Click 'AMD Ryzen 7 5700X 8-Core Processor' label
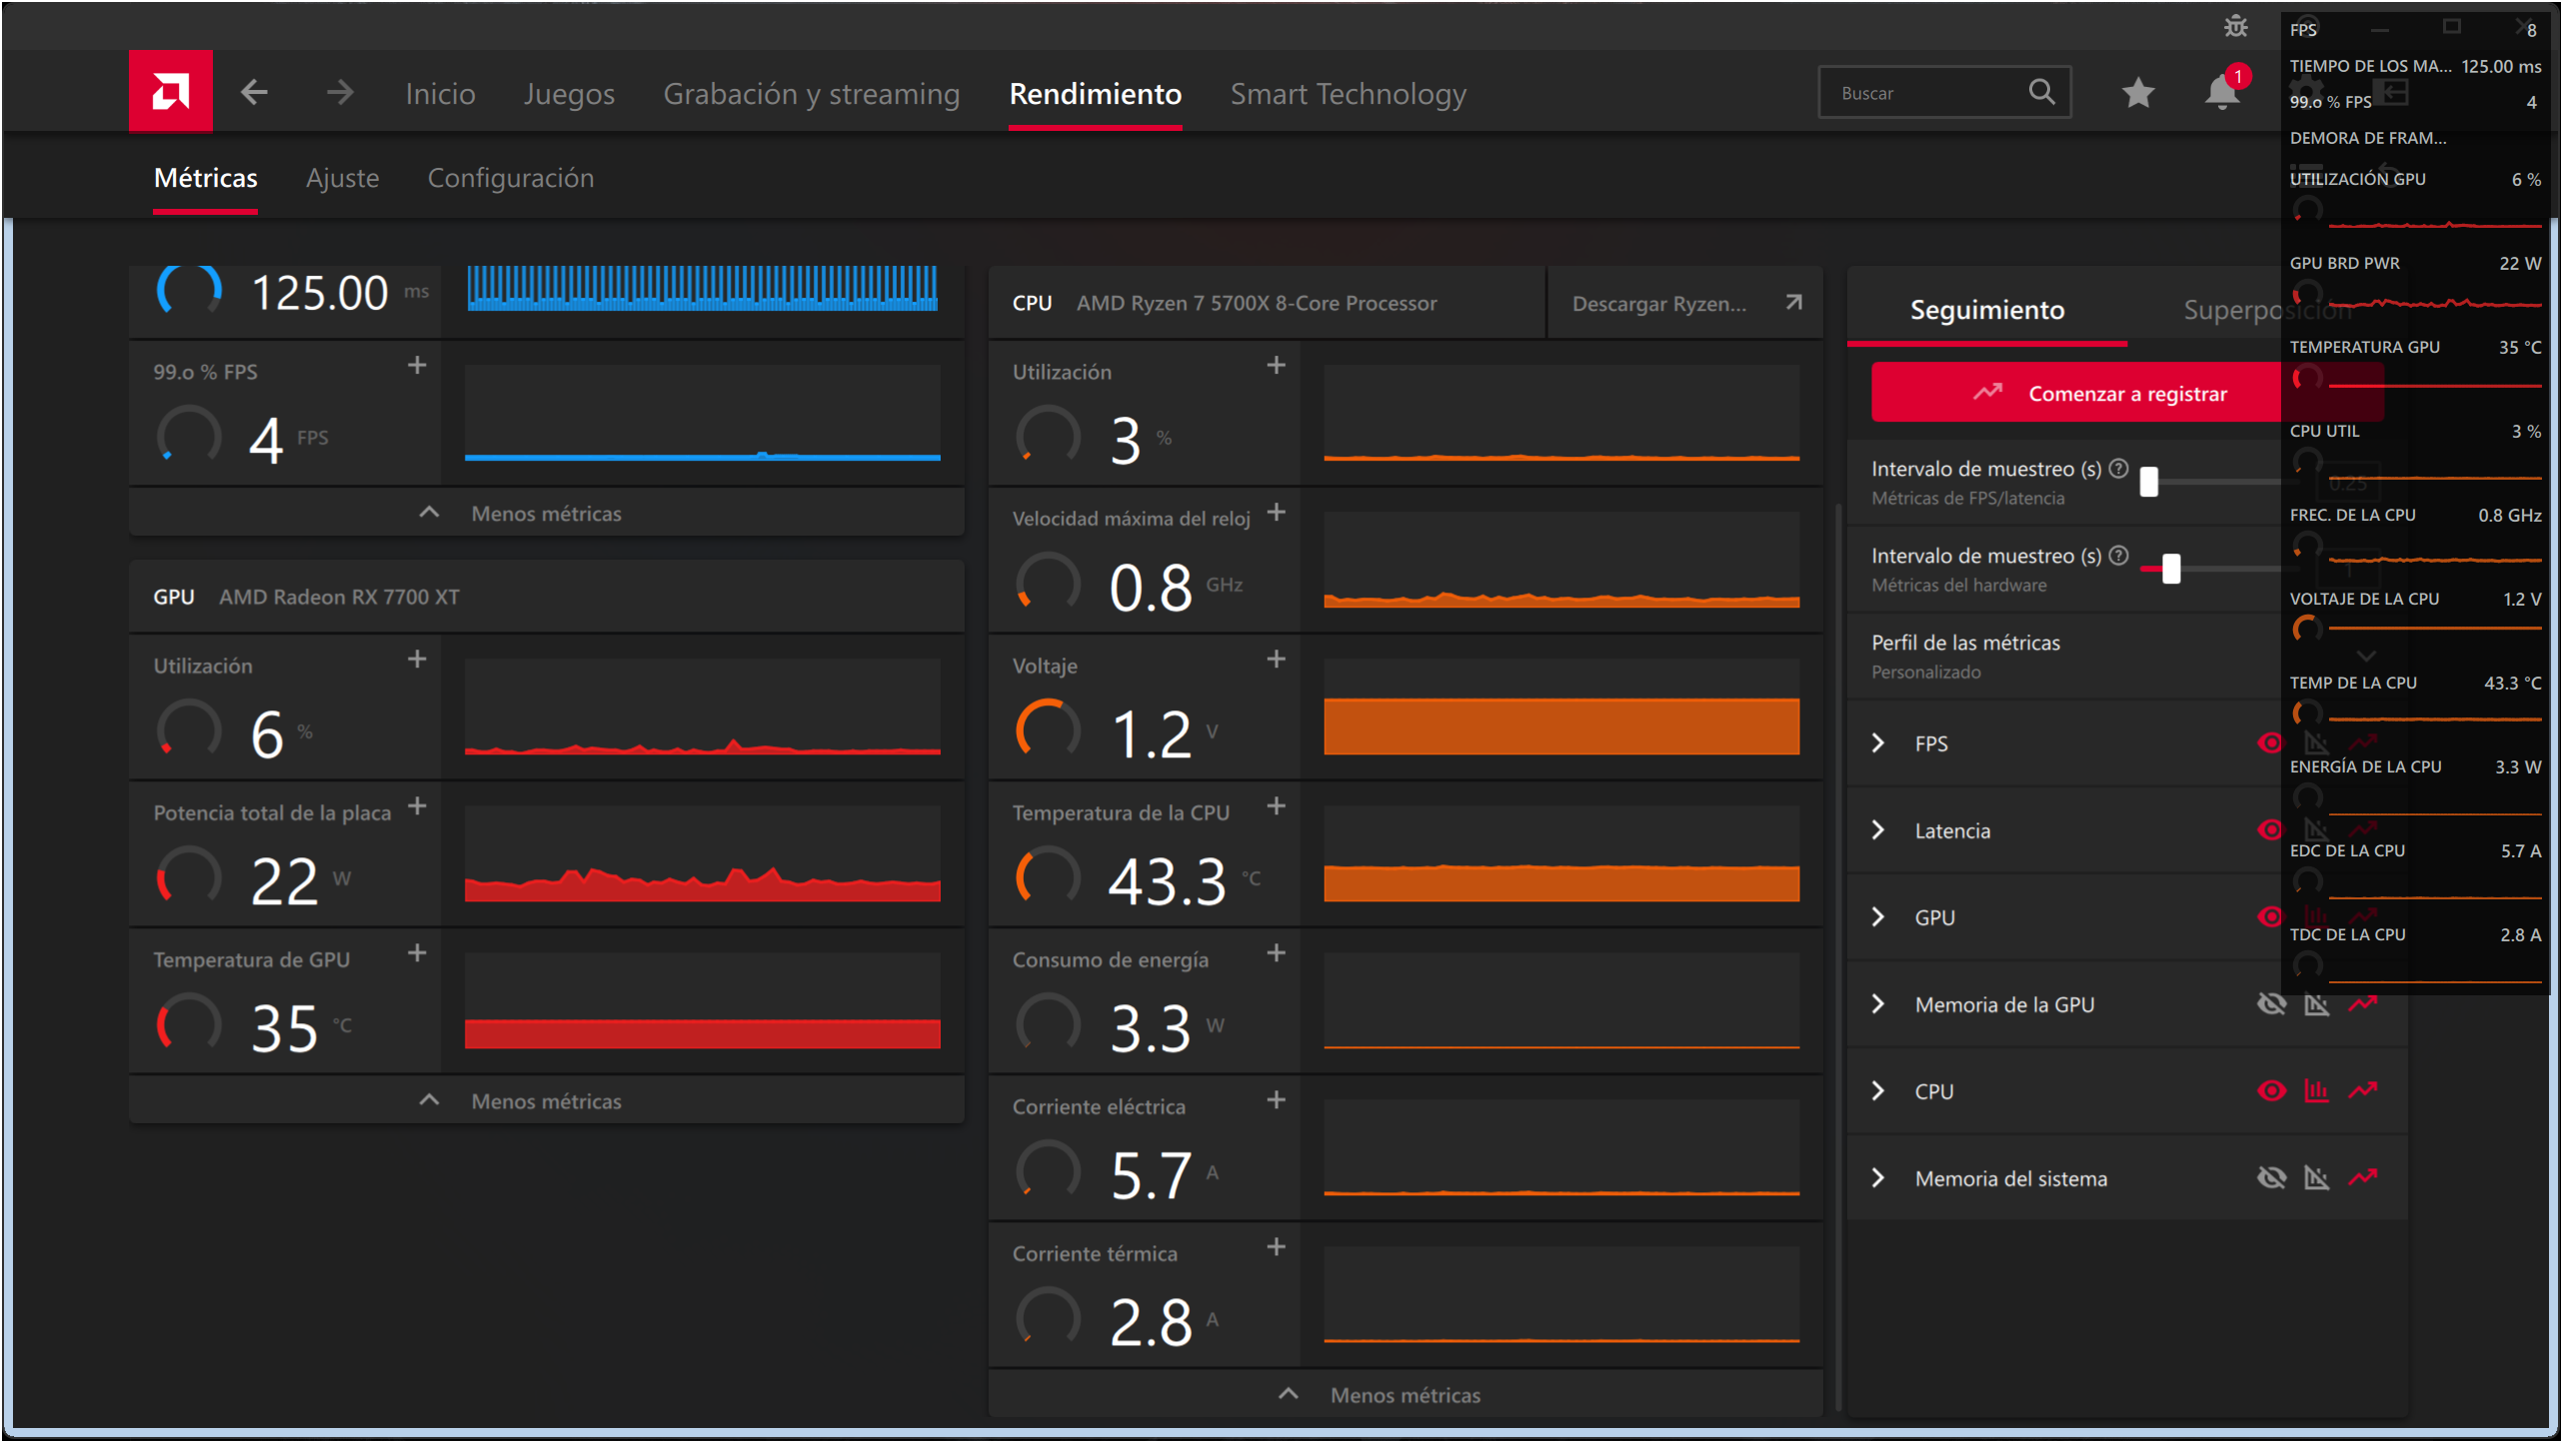The height and width of the screenshot is (1443, 2563). pos(1256,303)
